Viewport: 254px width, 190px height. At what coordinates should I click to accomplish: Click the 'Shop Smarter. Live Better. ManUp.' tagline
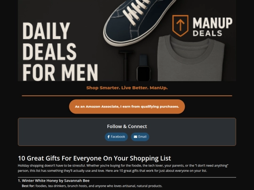tap(127, 88)
